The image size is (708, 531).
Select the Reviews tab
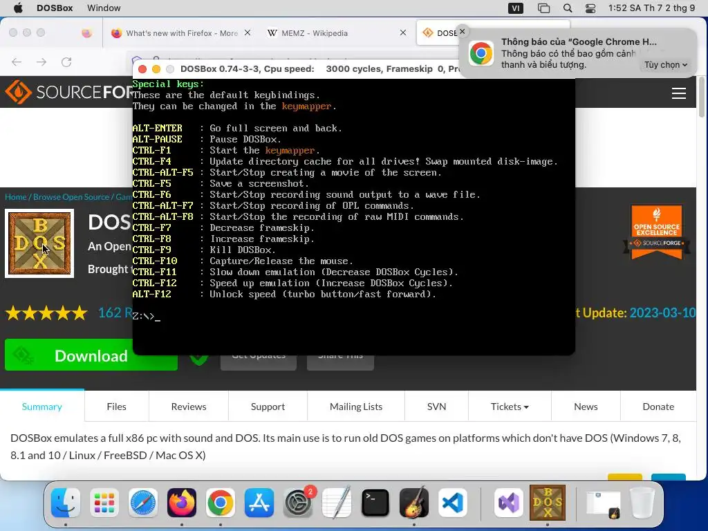[189, 407]
